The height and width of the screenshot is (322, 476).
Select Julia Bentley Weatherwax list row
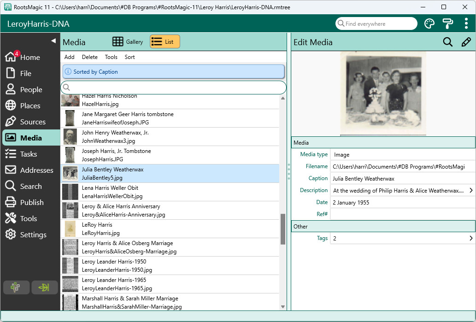point(170,174)
